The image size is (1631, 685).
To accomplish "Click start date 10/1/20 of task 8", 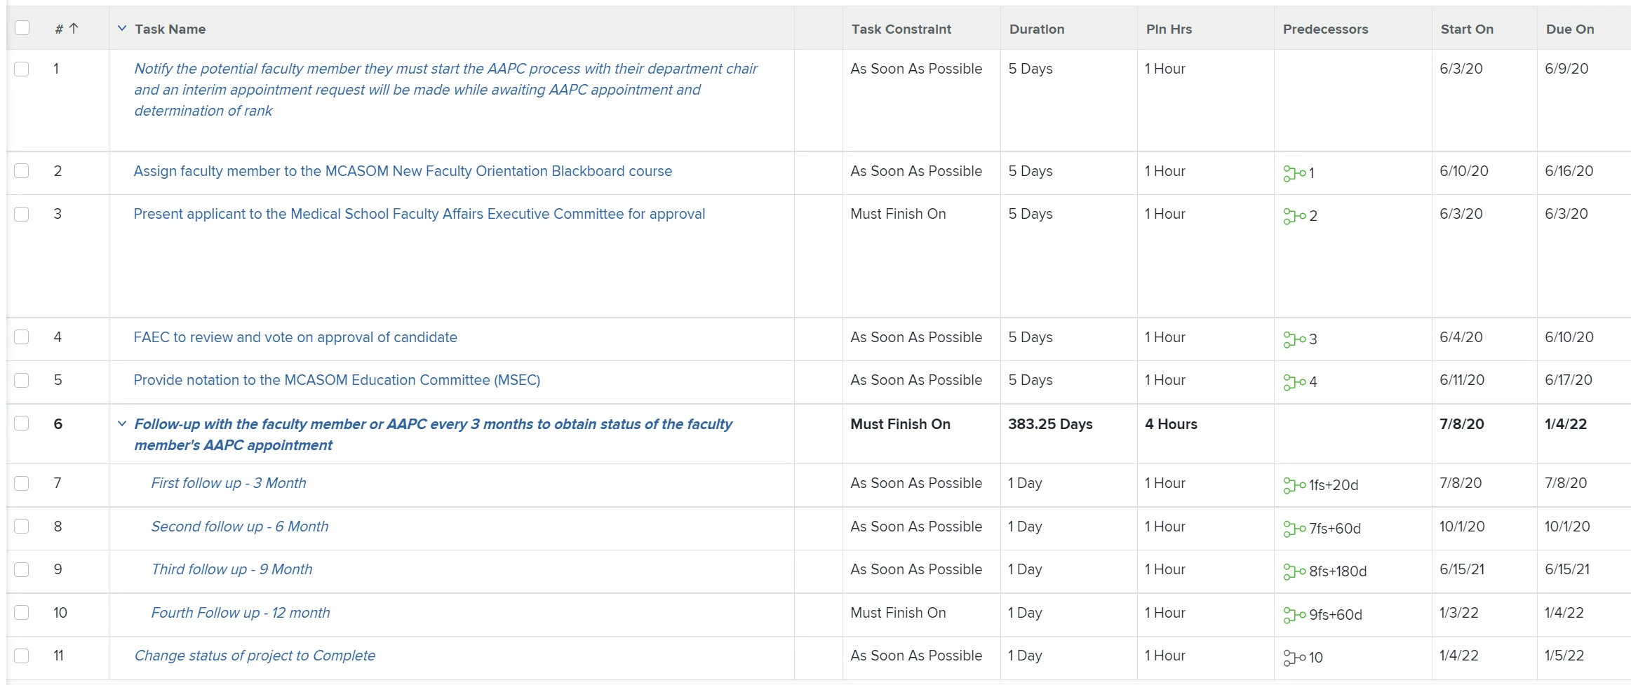I will [1462, 527].
